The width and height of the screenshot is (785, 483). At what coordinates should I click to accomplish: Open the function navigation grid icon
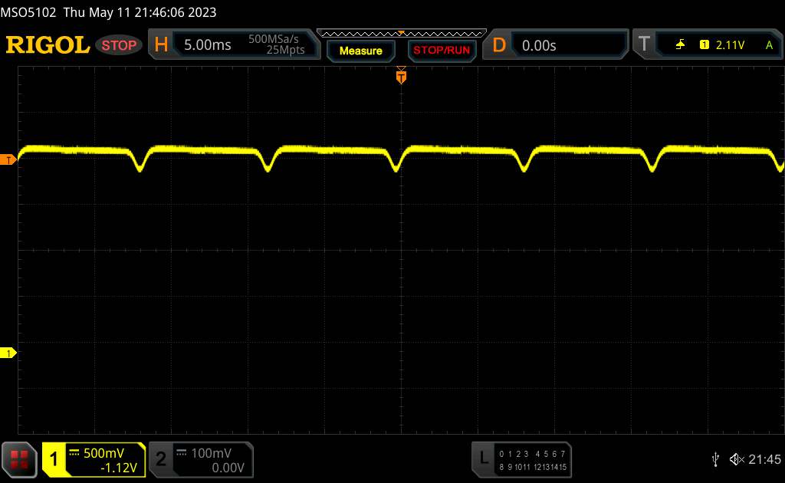pyautogui.click(x=19, y=459)
